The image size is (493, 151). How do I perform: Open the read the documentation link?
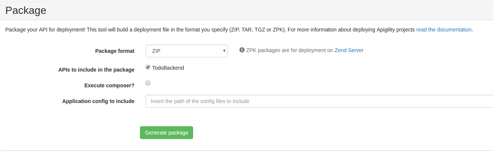point(444,30)
